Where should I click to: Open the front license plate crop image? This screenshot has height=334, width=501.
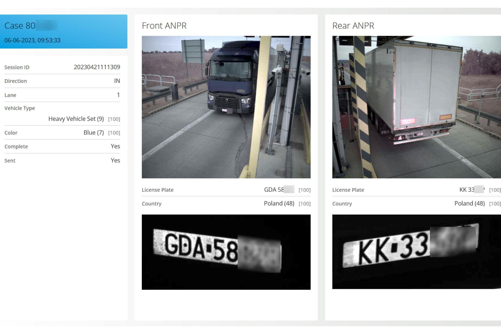click(226, 252)
